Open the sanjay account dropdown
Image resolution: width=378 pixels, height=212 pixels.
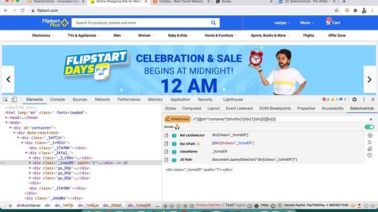(x=282, y=22)
